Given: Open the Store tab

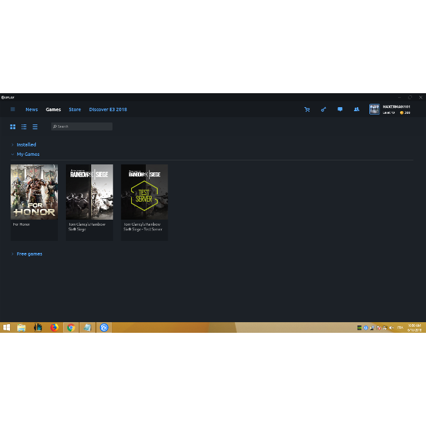Looking at the screenshot, I should [75, 109].
